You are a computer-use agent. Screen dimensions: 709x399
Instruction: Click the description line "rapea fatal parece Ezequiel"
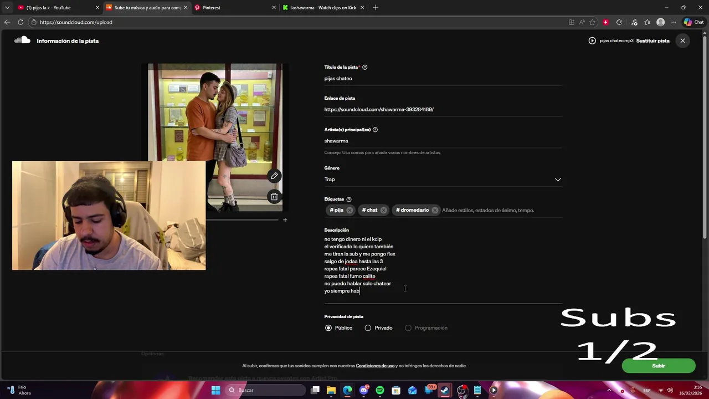coord(355,269)
